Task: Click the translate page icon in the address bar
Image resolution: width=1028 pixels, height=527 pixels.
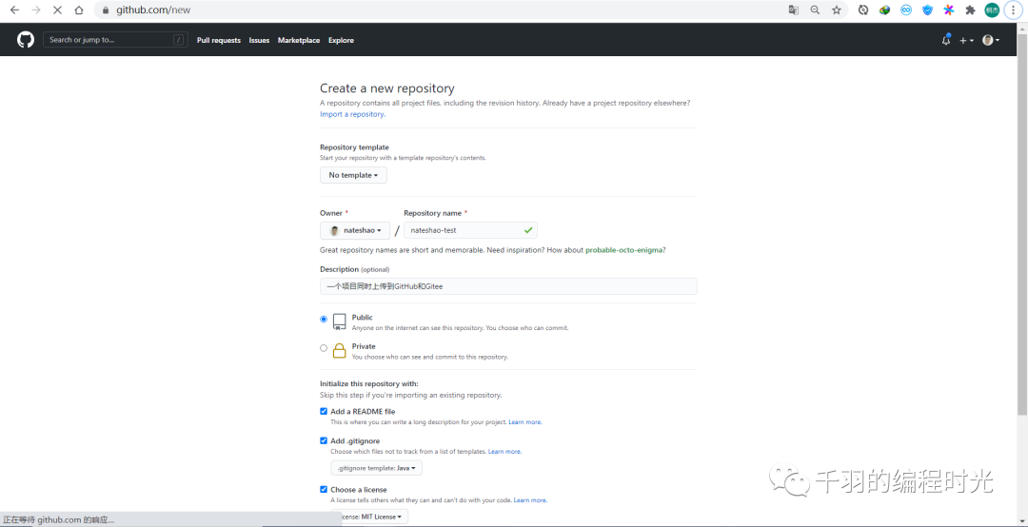Action: point(793,10)
